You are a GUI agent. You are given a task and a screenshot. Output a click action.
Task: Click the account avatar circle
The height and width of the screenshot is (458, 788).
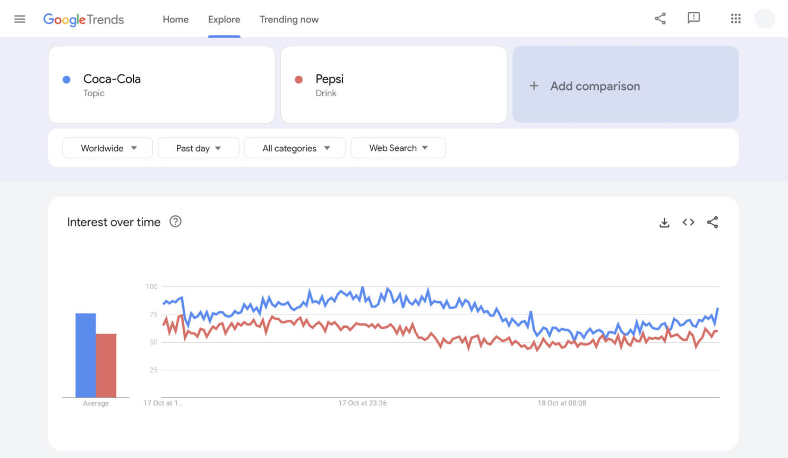coord(765,19)
